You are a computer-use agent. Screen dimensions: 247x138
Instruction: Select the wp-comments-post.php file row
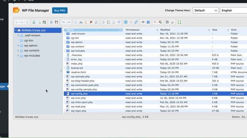[155, 85]
